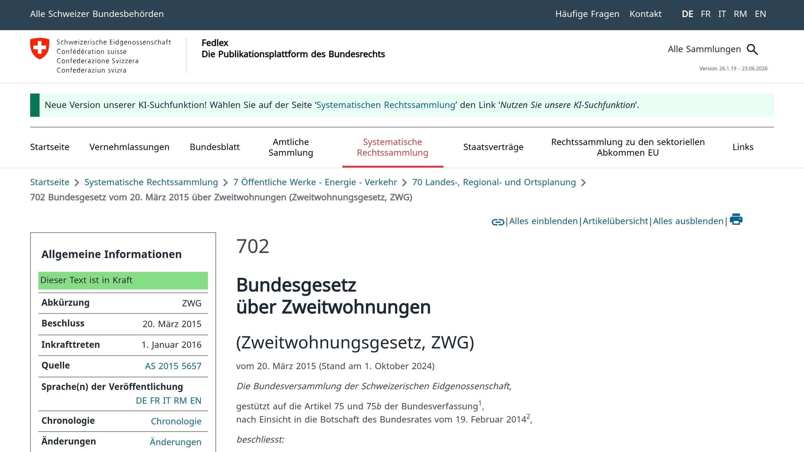Follow Systematischen Rechtssammlung link in the banner
The image size is (804, 452).
pos(386,105)
